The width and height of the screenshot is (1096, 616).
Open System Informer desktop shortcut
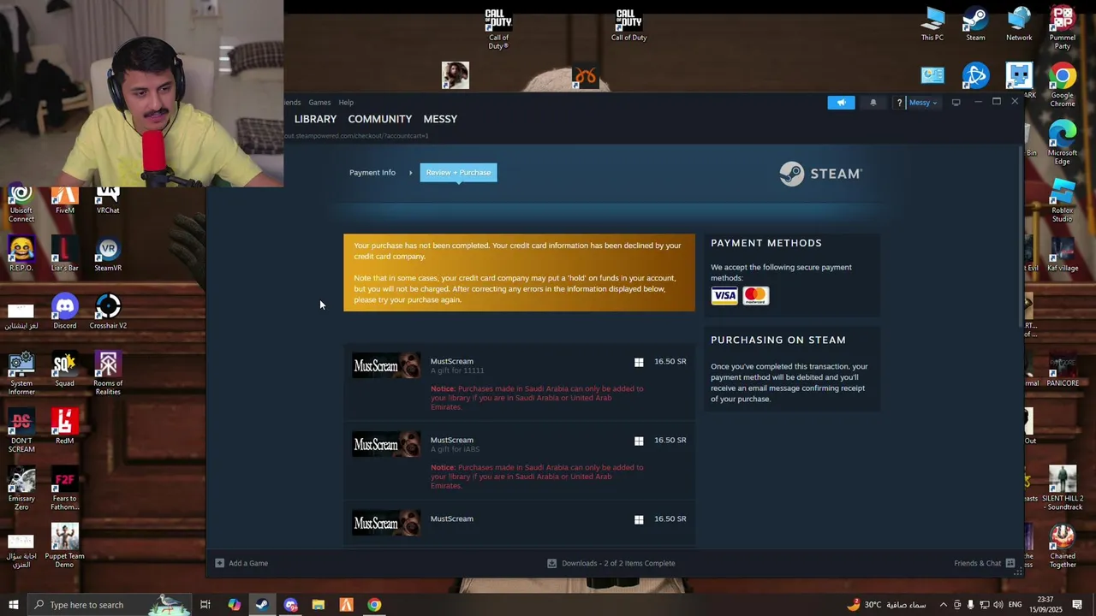[x=21, y=373]
